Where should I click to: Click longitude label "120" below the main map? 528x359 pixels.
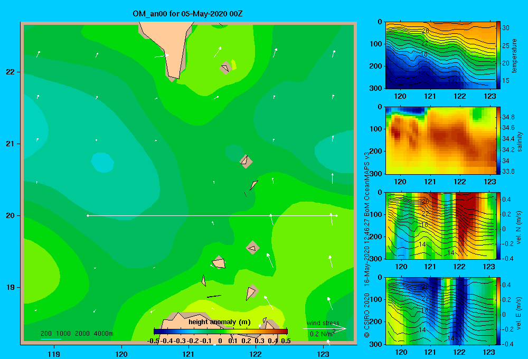pos(121,354)
